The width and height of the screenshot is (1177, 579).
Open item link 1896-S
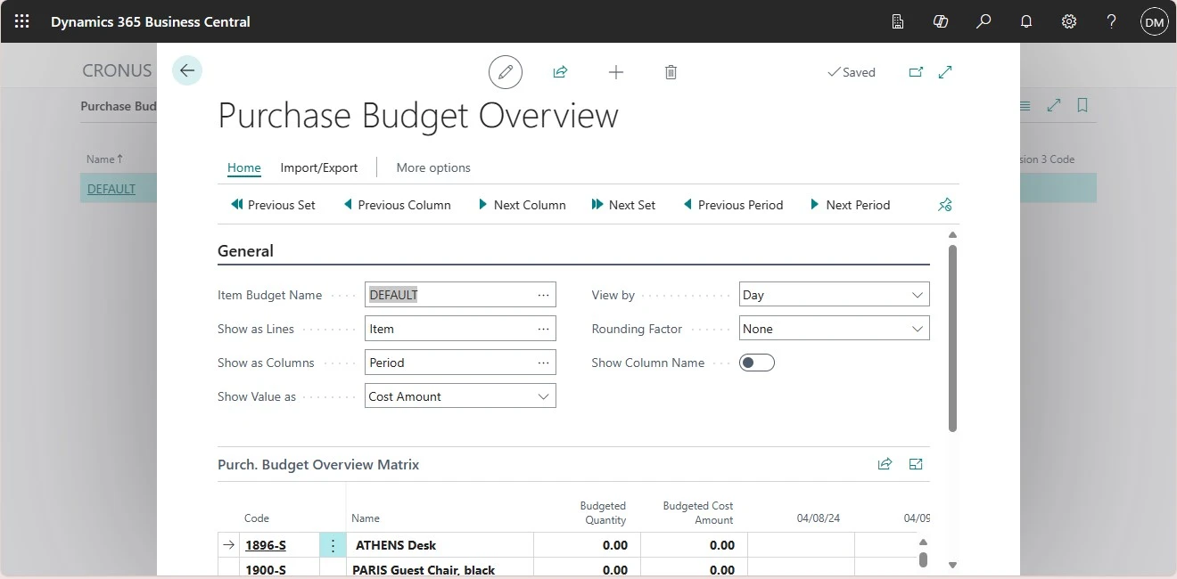click(x=266, y=545)
